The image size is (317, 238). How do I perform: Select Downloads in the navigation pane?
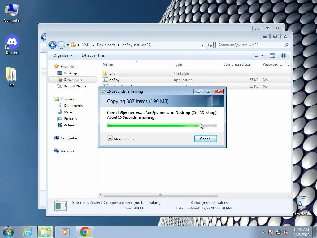click(72, 80)
